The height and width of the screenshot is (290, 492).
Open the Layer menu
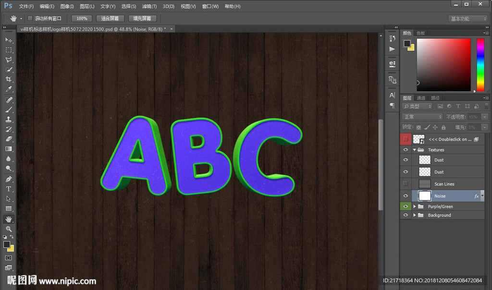pos(87,6)
